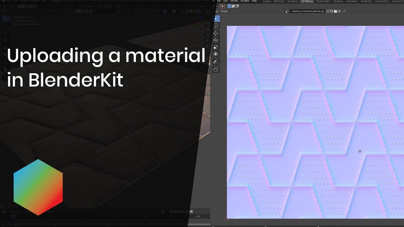Screen dimensions: 404x227
Task: Toggle fake user shield for image
Action: 328,11
